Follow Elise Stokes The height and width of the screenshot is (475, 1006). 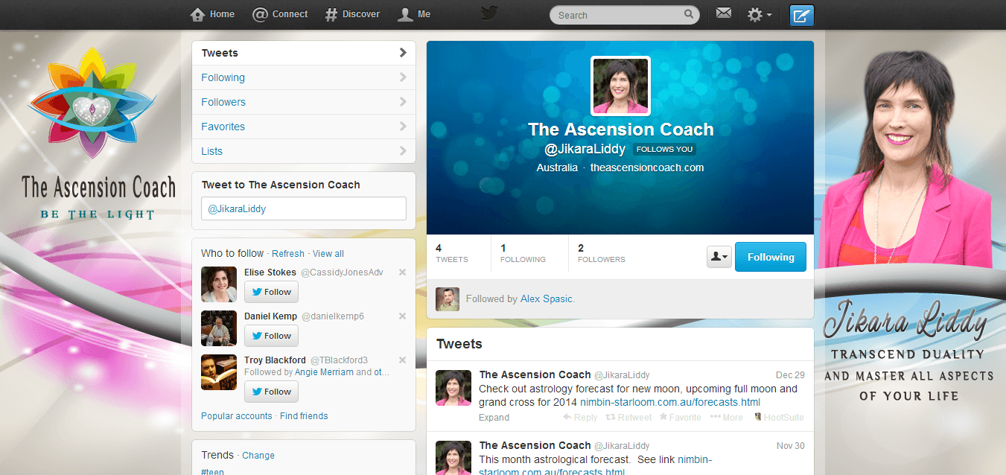271,292
